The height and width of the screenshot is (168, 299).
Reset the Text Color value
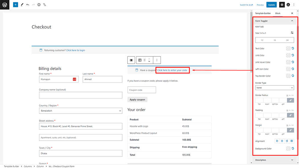point(293,48)
